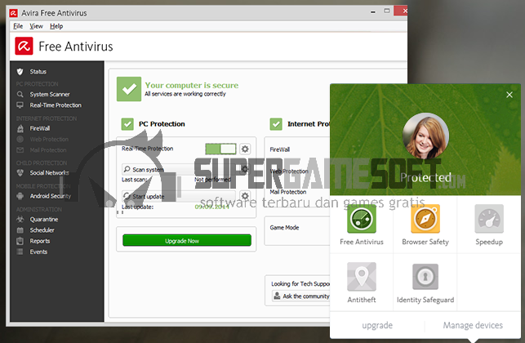Click the FireWall label under Internet Protection
The image size is (525, 343).
(x=279, y=149)
